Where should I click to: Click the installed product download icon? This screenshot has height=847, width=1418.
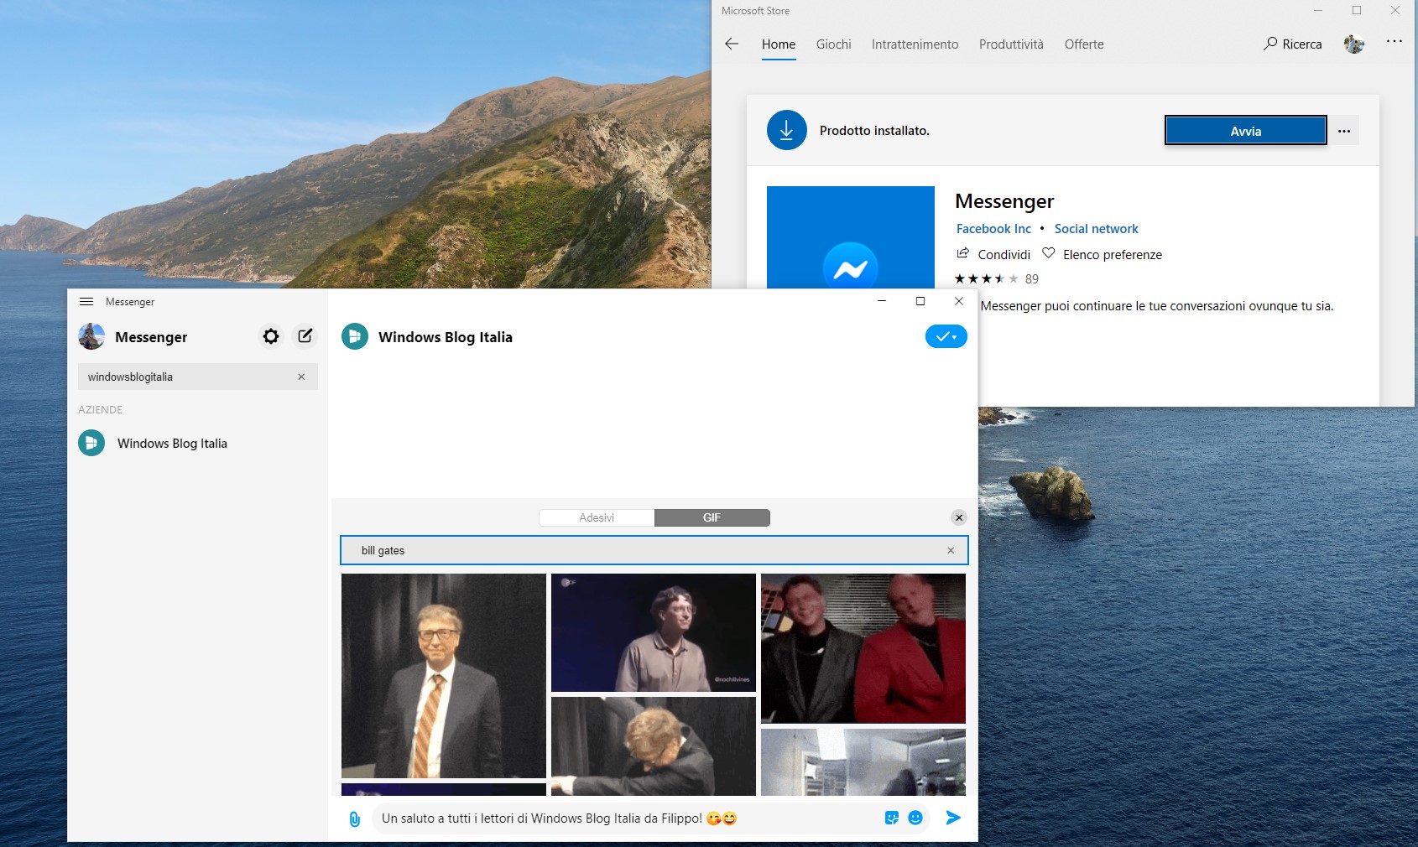(x=786, y=130)
